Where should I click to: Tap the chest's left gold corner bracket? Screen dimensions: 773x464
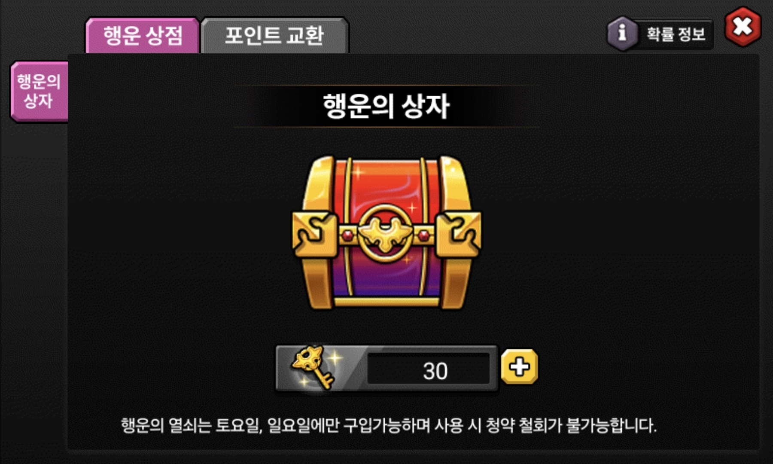[x=314, y=235]
